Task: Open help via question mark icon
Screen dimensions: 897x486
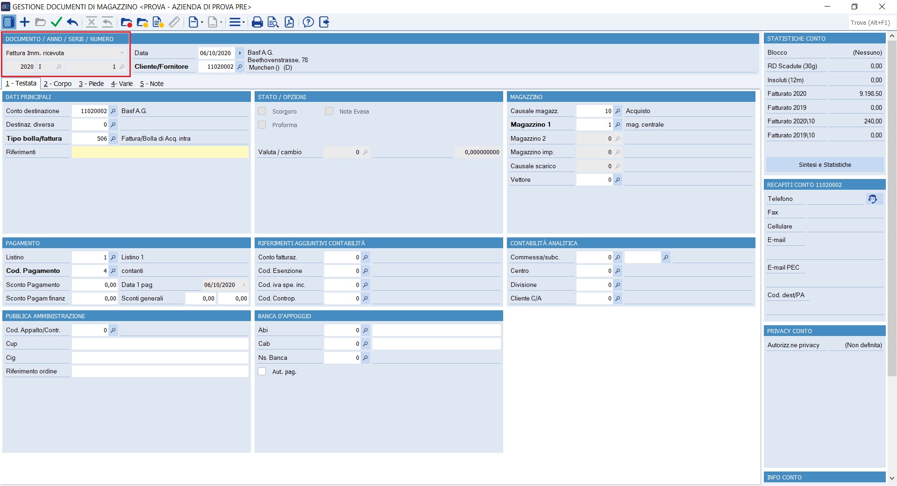Action: coord(308,22)
